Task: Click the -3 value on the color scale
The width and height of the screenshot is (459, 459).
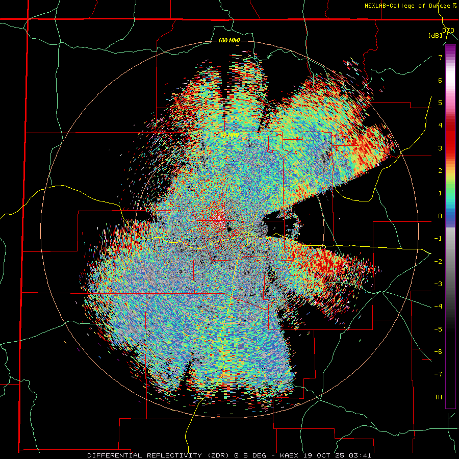Action: 438,284
